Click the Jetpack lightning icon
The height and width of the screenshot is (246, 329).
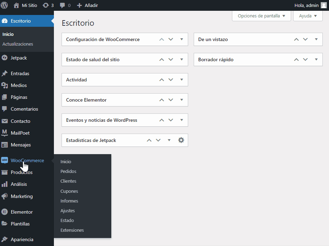(x=5, y=58)
